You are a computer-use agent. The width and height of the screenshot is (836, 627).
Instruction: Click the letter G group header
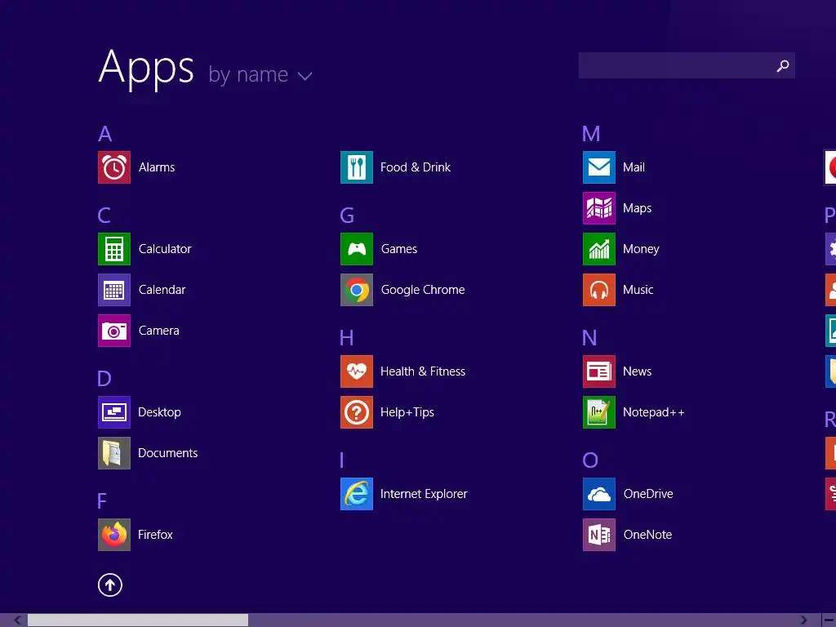347,216
